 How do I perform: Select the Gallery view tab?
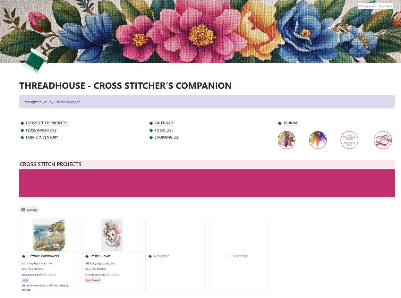point(29,210)
